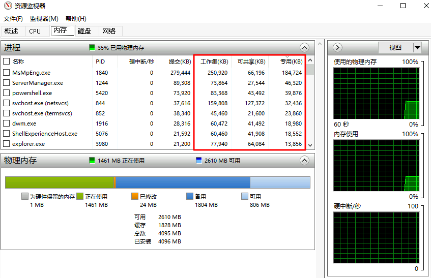Click the 4096 MB installed memory value
The image size is (431, 278).
[169, 241]
